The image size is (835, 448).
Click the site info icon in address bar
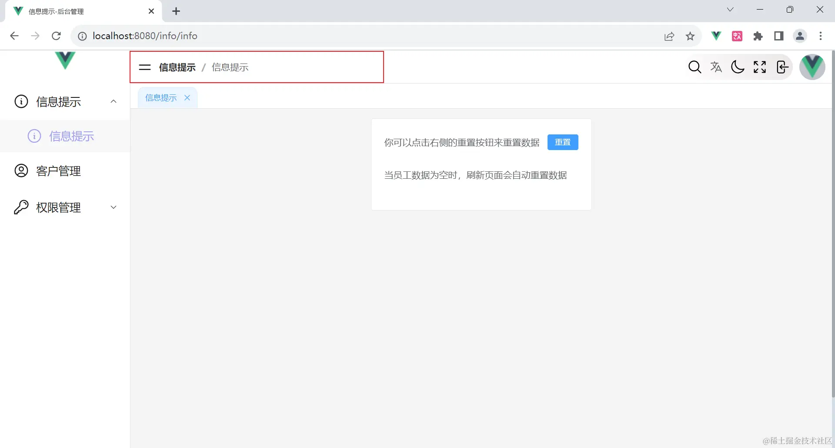click(x=82, y=36)
